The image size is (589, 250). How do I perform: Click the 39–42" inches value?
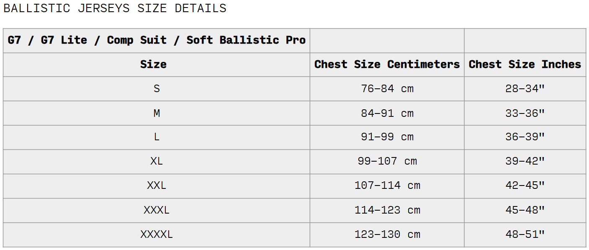(525, 162)
